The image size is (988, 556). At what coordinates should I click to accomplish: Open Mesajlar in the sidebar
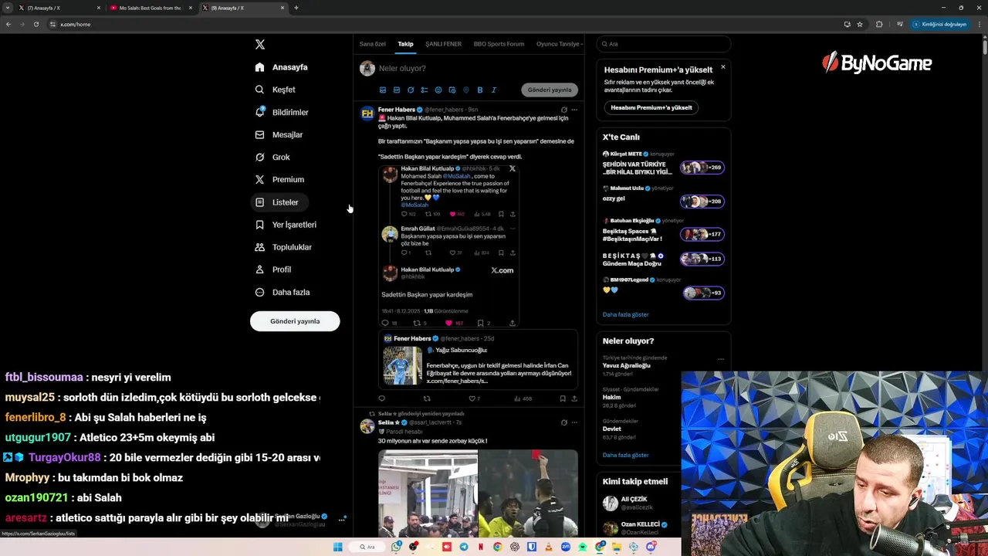pyautogui.click(x=279, y=134)
